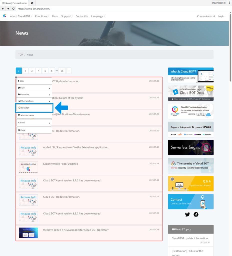The image size is (232, 256).
Task: Open the Q&A banner
Action: (191, 183)
